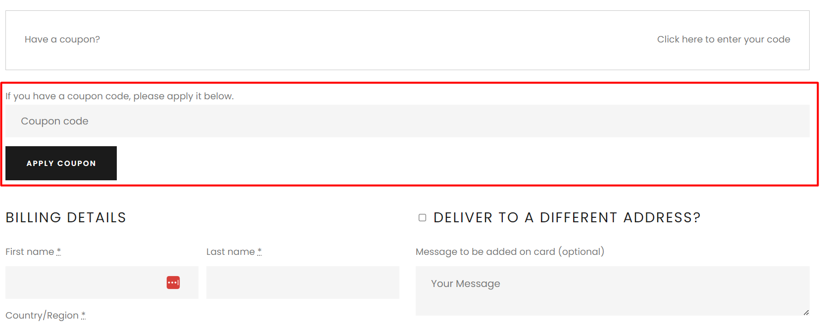
Task: Click the First name label
Action: click(30, 252)
